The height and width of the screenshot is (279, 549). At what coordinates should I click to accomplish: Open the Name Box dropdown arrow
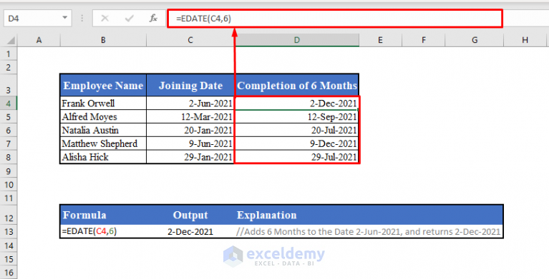click(64, 17)
